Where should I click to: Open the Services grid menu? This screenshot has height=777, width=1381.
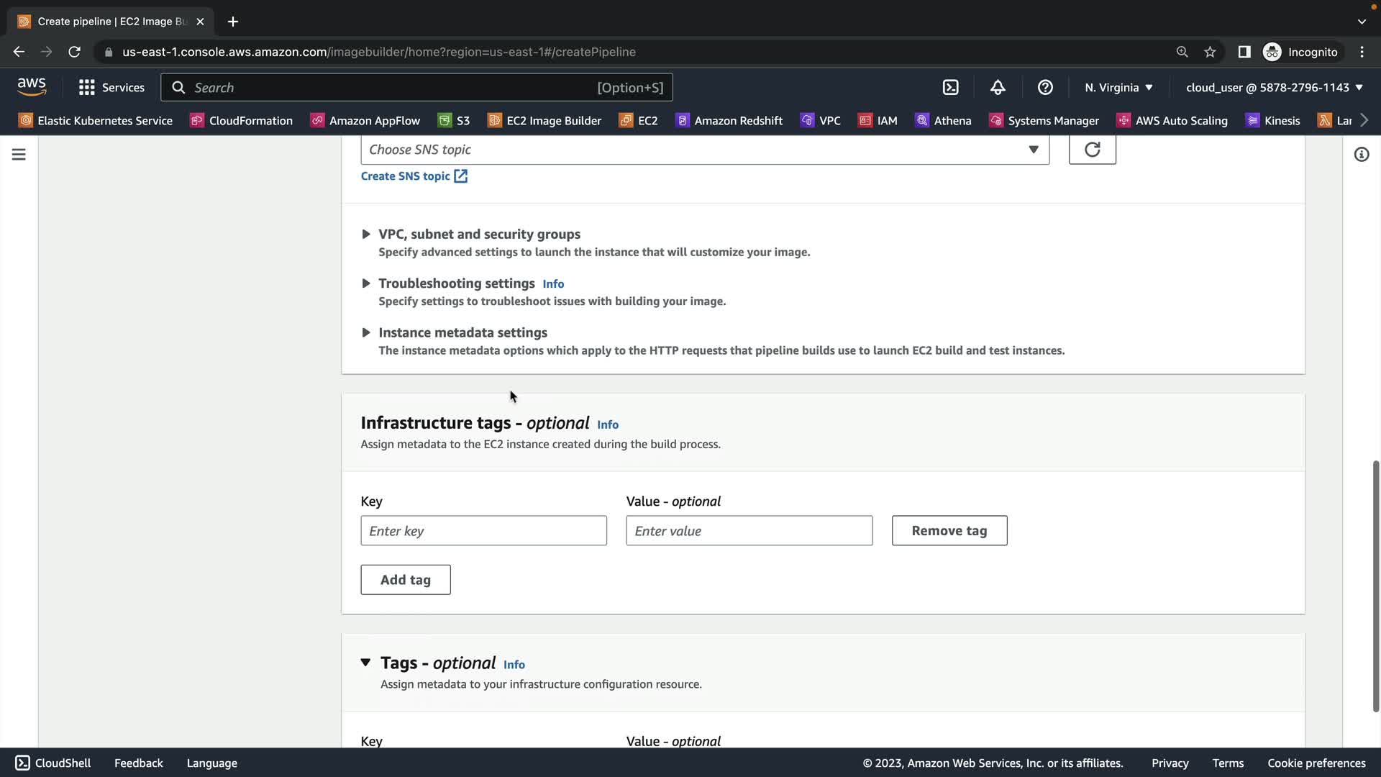111,88
